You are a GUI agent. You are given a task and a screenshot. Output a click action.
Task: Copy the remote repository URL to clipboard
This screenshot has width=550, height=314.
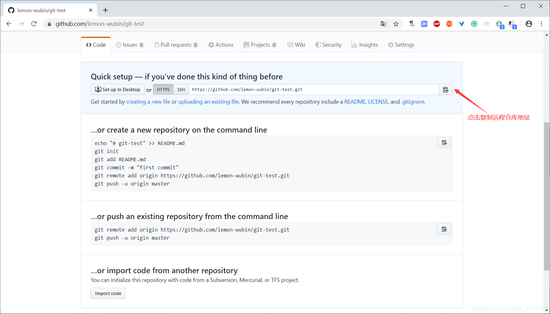(x=446, y=90)
